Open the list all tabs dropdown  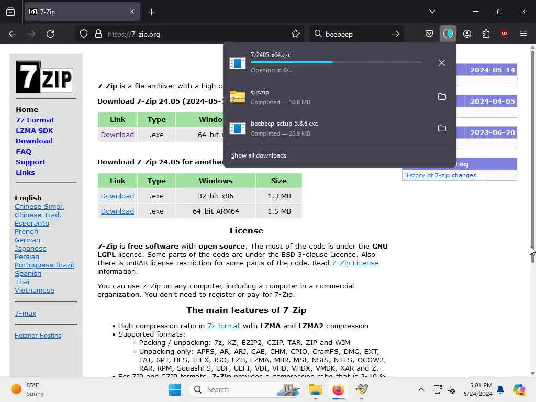(x=432, y=12)
